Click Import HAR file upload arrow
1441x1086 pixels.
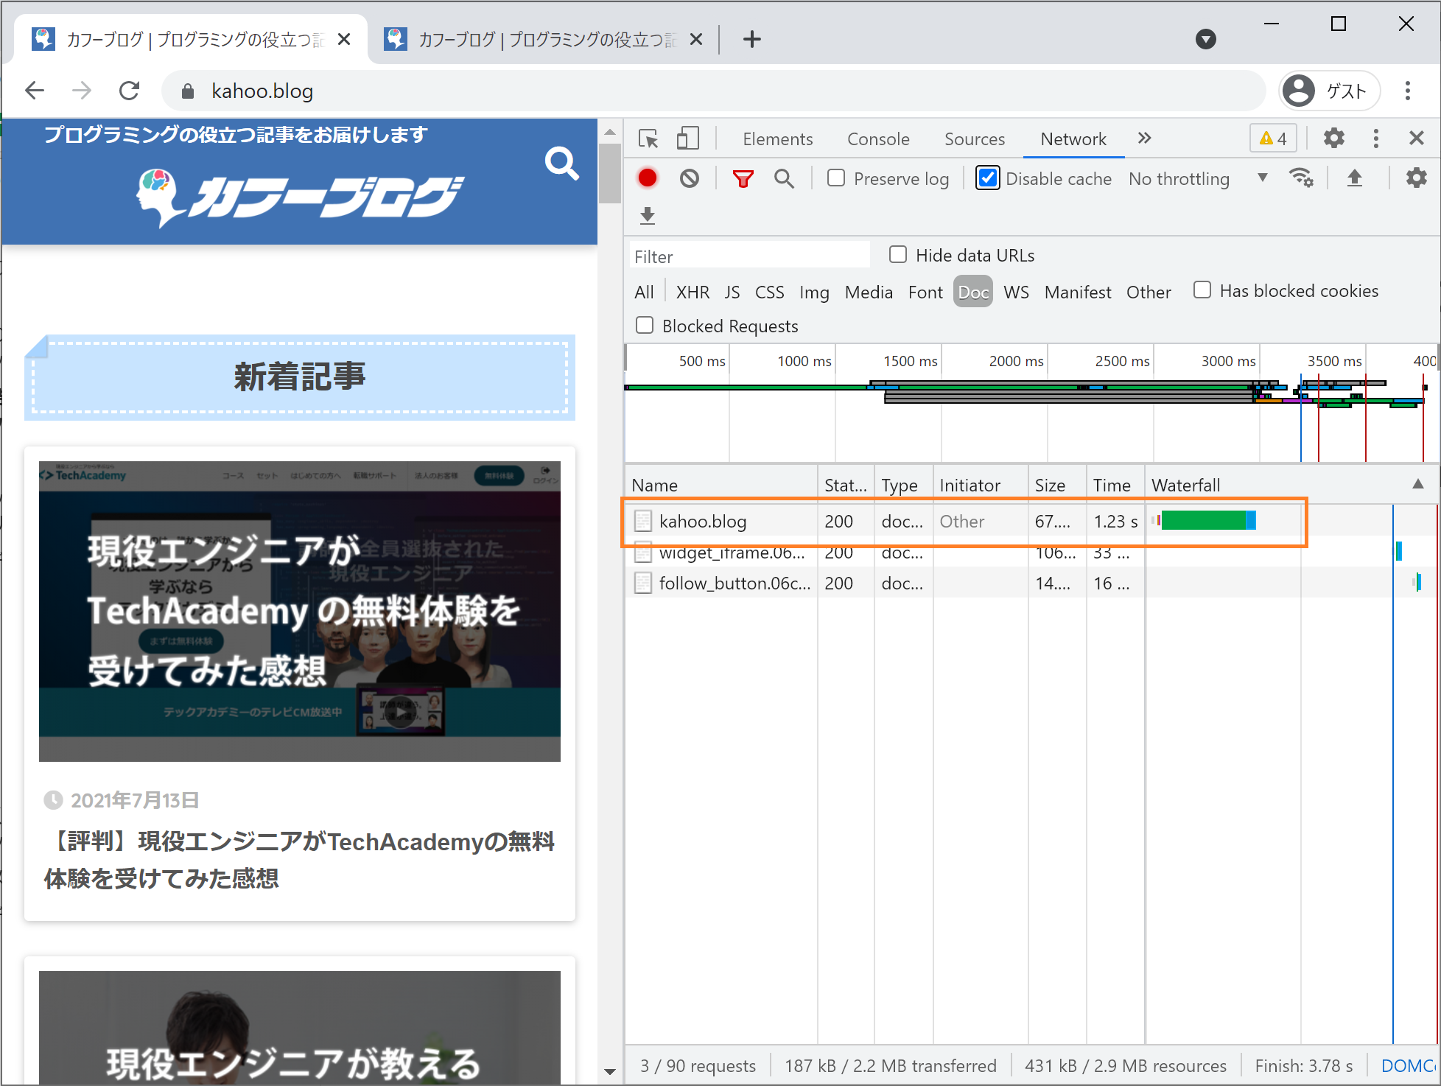(x=1354, y=178)
